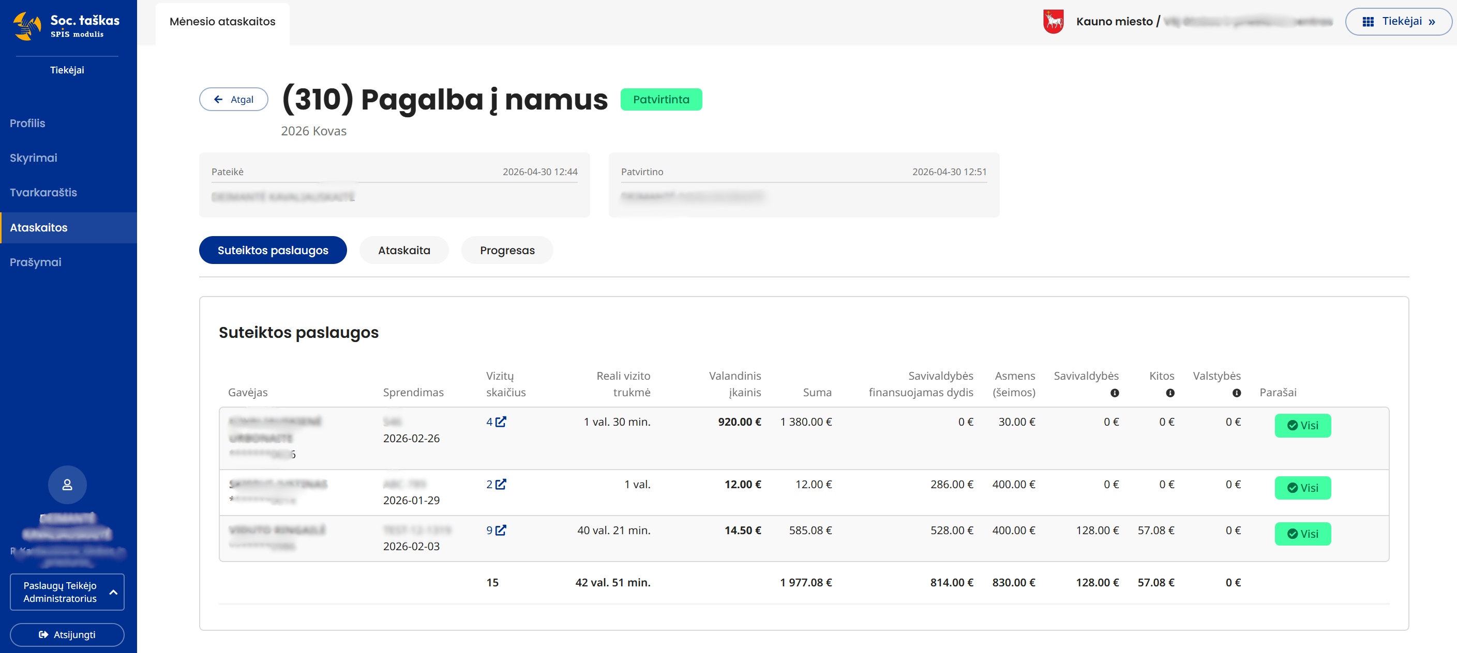
Task: Expand Paslaugų Teikėjo Administratorius role selector
Action: (67, 592)
